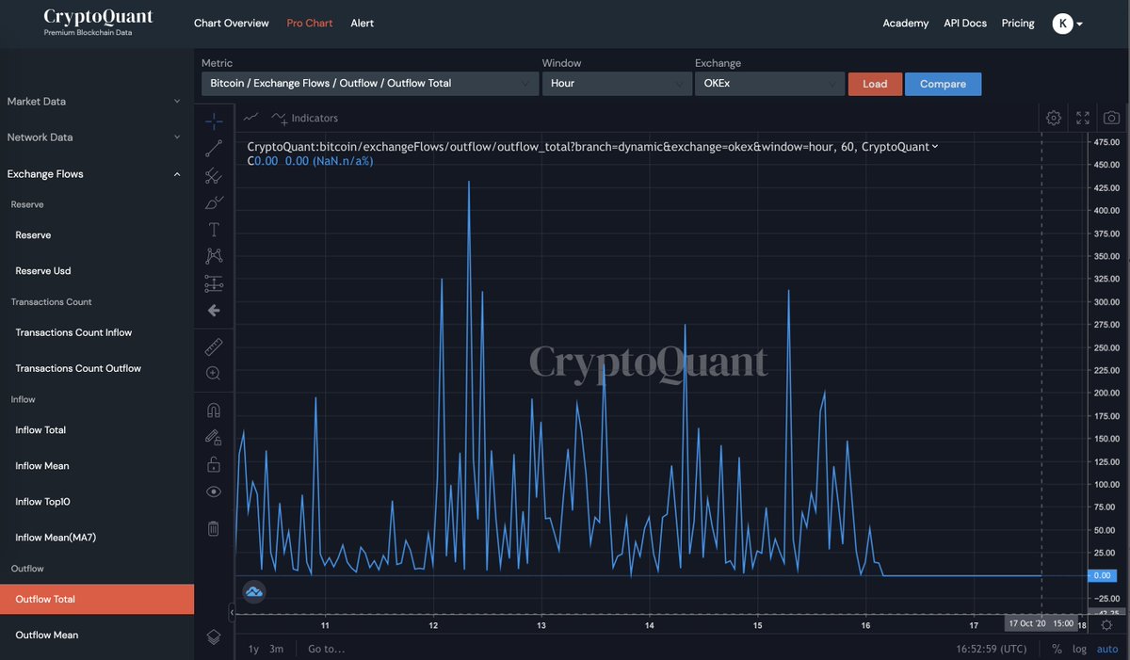Open the Exchange dropdown showing OKEx
1130x660 pixels.
[x=769, y=84]
